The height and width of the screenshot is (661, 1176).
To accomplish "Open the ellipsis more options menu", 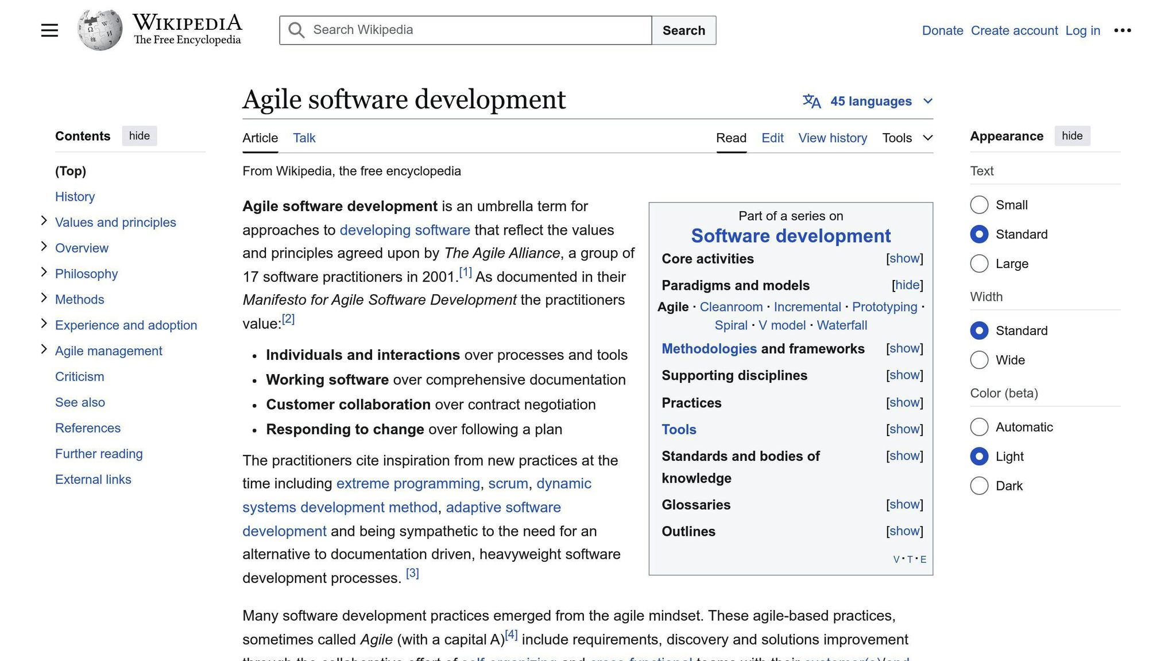I will [x=1122, y=30].
